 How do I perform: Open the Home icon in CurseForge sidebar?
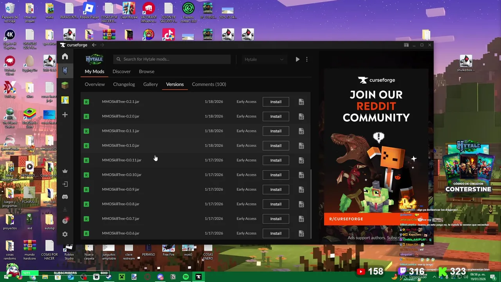point(65,56)
